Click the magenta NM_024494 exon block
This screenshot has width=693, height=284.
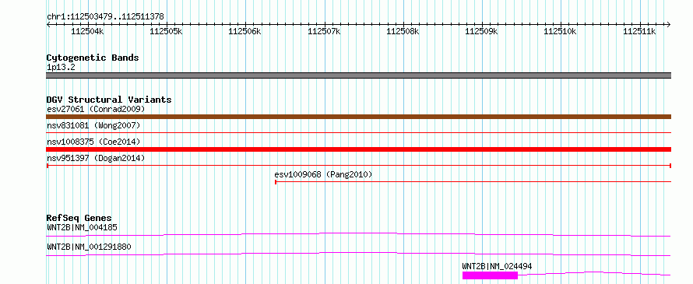(x=490, y=275)
